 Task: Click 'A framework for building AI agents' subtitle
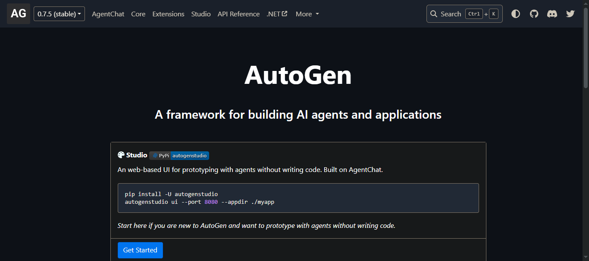(x=298, y=115)
